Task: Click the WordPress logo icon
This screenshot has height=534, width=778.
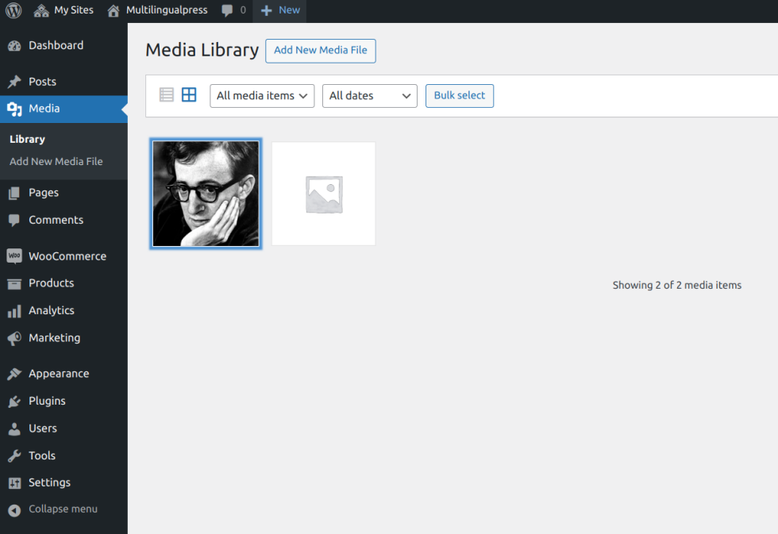Action: click(13, 10)
